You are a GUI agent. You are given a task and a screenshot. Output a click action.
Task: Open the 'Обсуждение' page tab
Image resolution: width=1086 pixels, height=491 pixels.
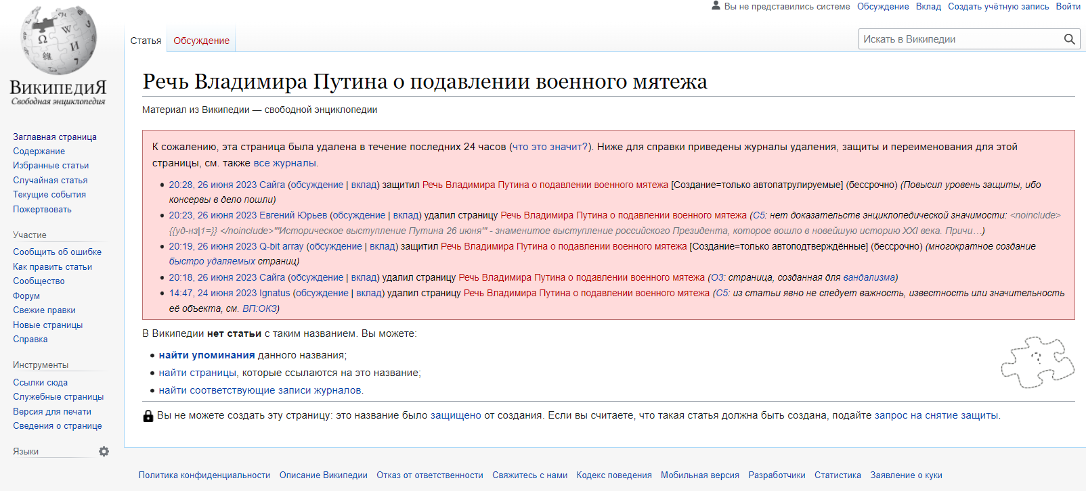(201, 41)
